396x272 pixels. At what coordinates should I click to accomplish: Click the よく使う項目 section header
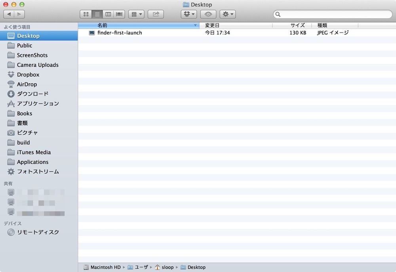click(17, 27)
